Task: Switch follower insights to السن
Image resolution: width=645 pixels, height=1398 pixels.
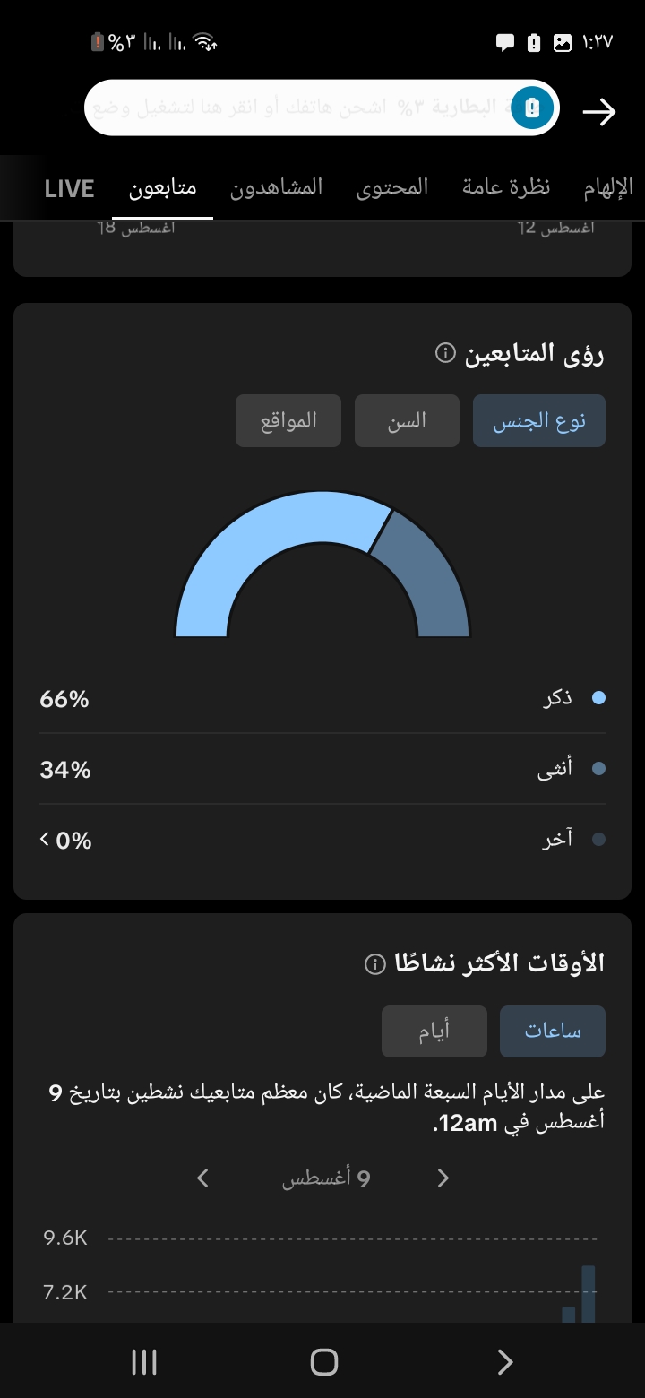Action: click(407, 421)
